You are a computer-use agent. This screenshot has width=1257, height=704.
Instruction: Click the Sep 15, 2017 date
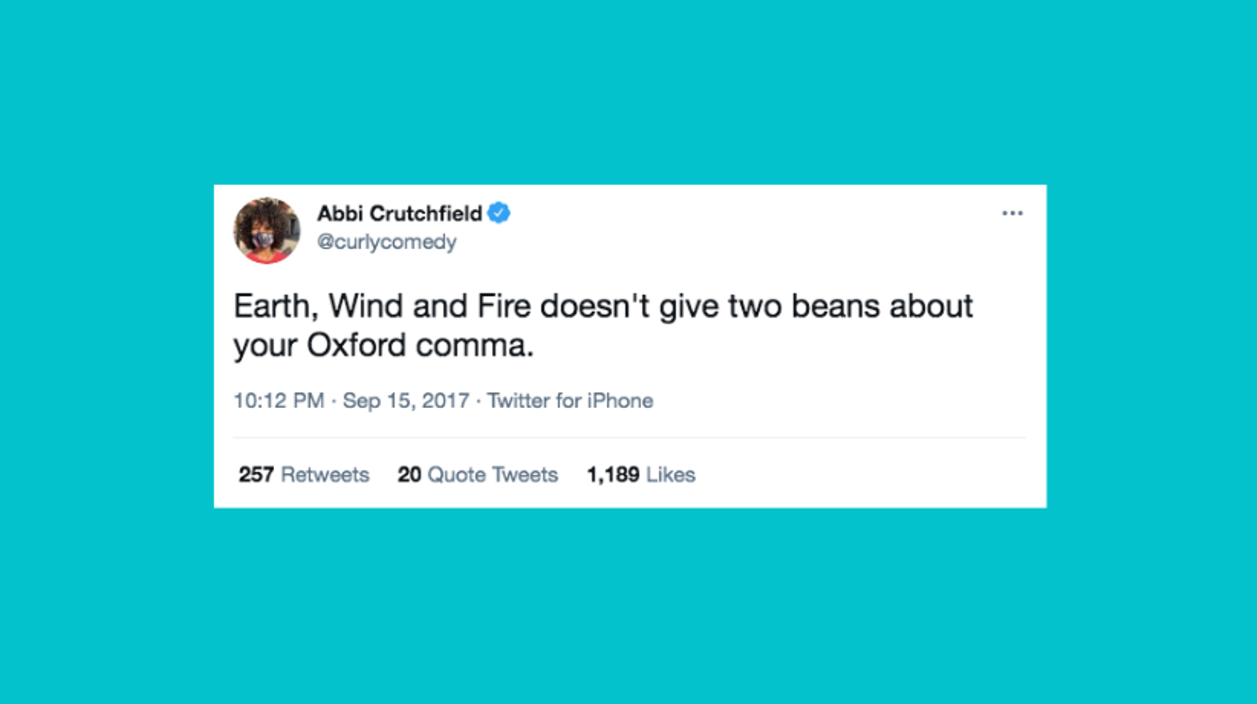[406, 401]
